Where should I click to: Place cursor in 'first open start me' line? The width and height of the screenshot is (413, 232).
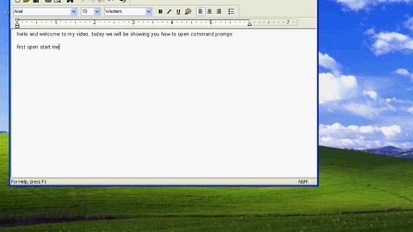click(38, 47)
